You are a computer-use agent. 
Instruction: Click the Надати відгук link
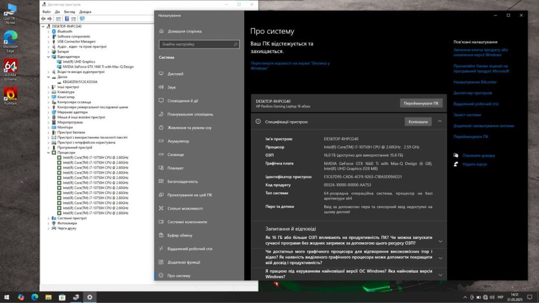click(x=474, y=164)
